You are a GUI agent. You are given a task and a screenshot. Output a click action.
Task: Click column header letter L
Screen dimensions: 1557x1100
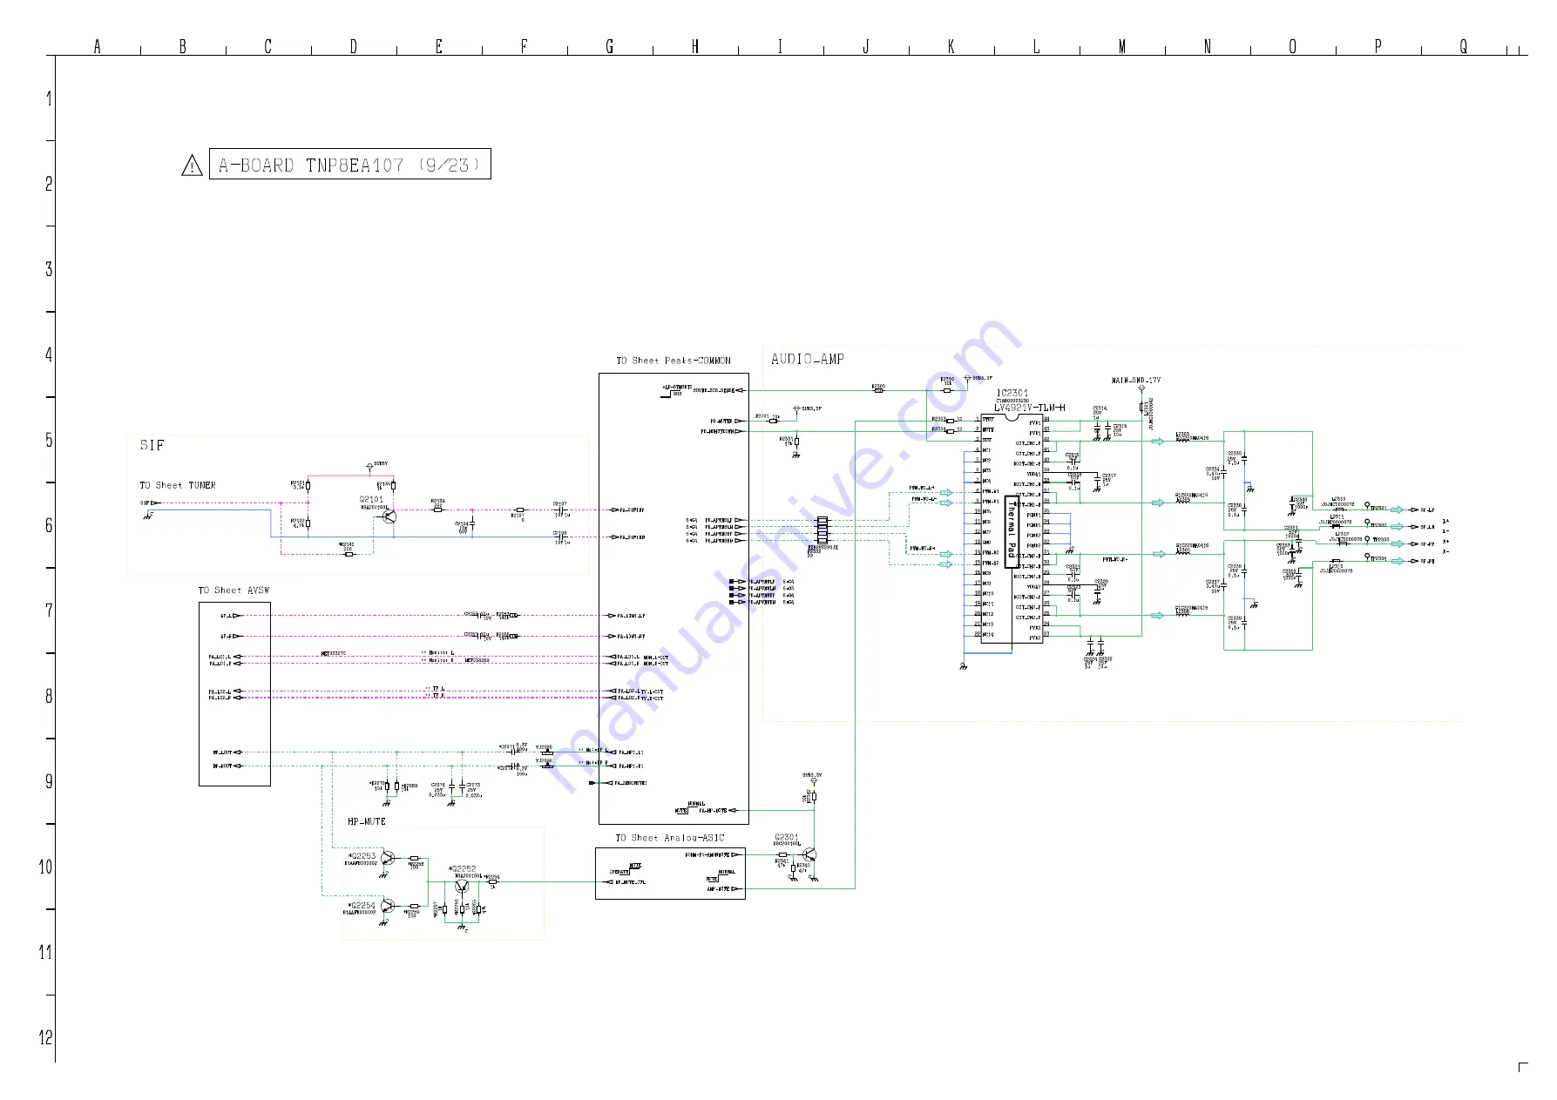point(1037,46)
